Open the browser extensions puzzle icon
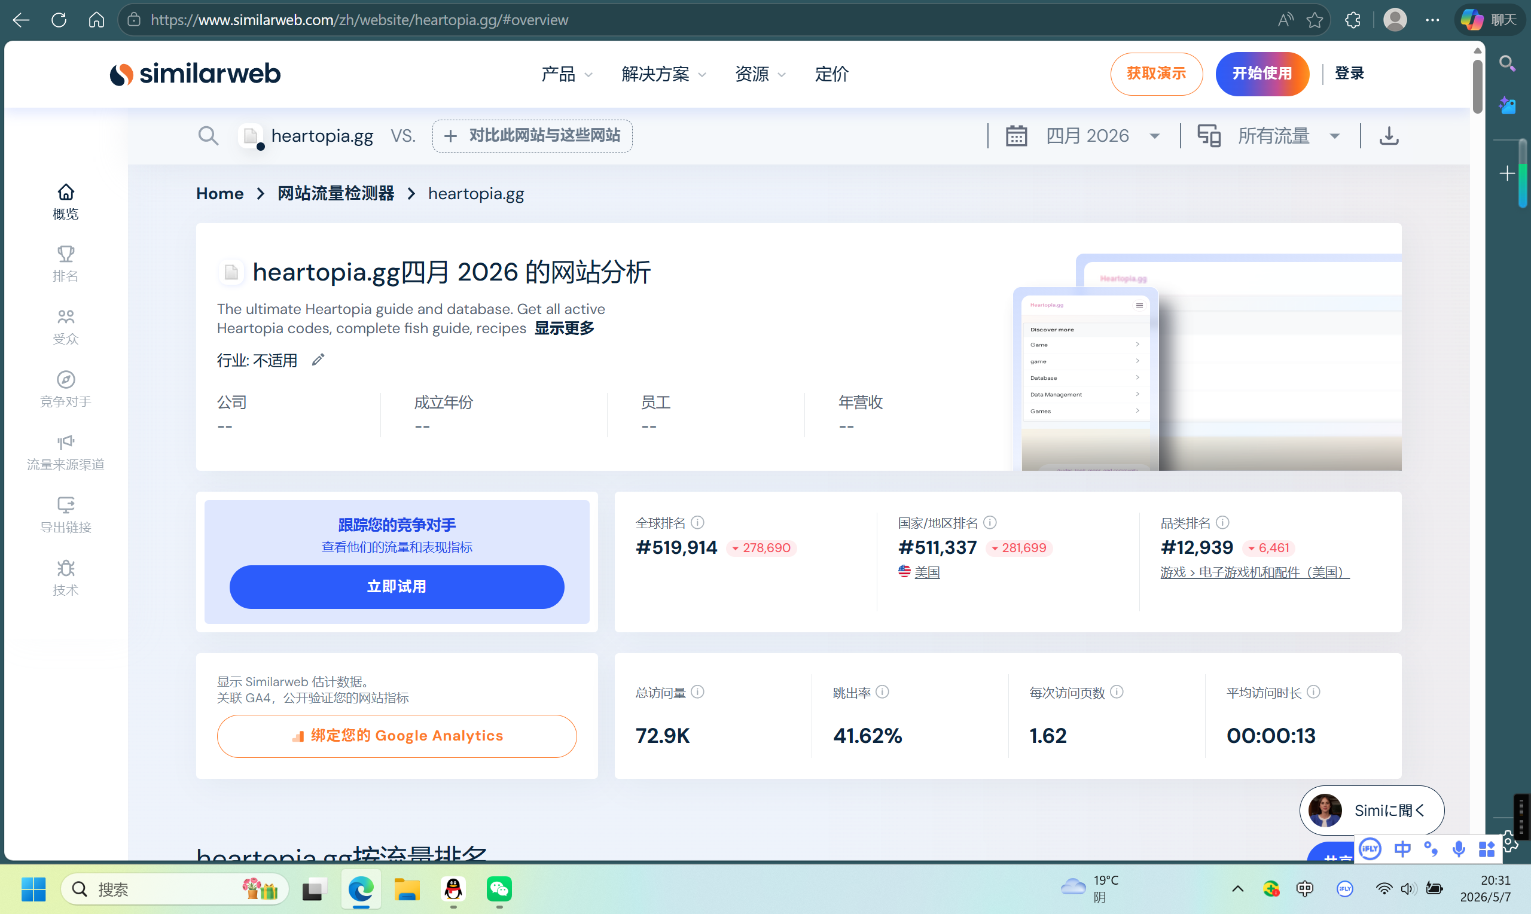 coord(1352,20)
